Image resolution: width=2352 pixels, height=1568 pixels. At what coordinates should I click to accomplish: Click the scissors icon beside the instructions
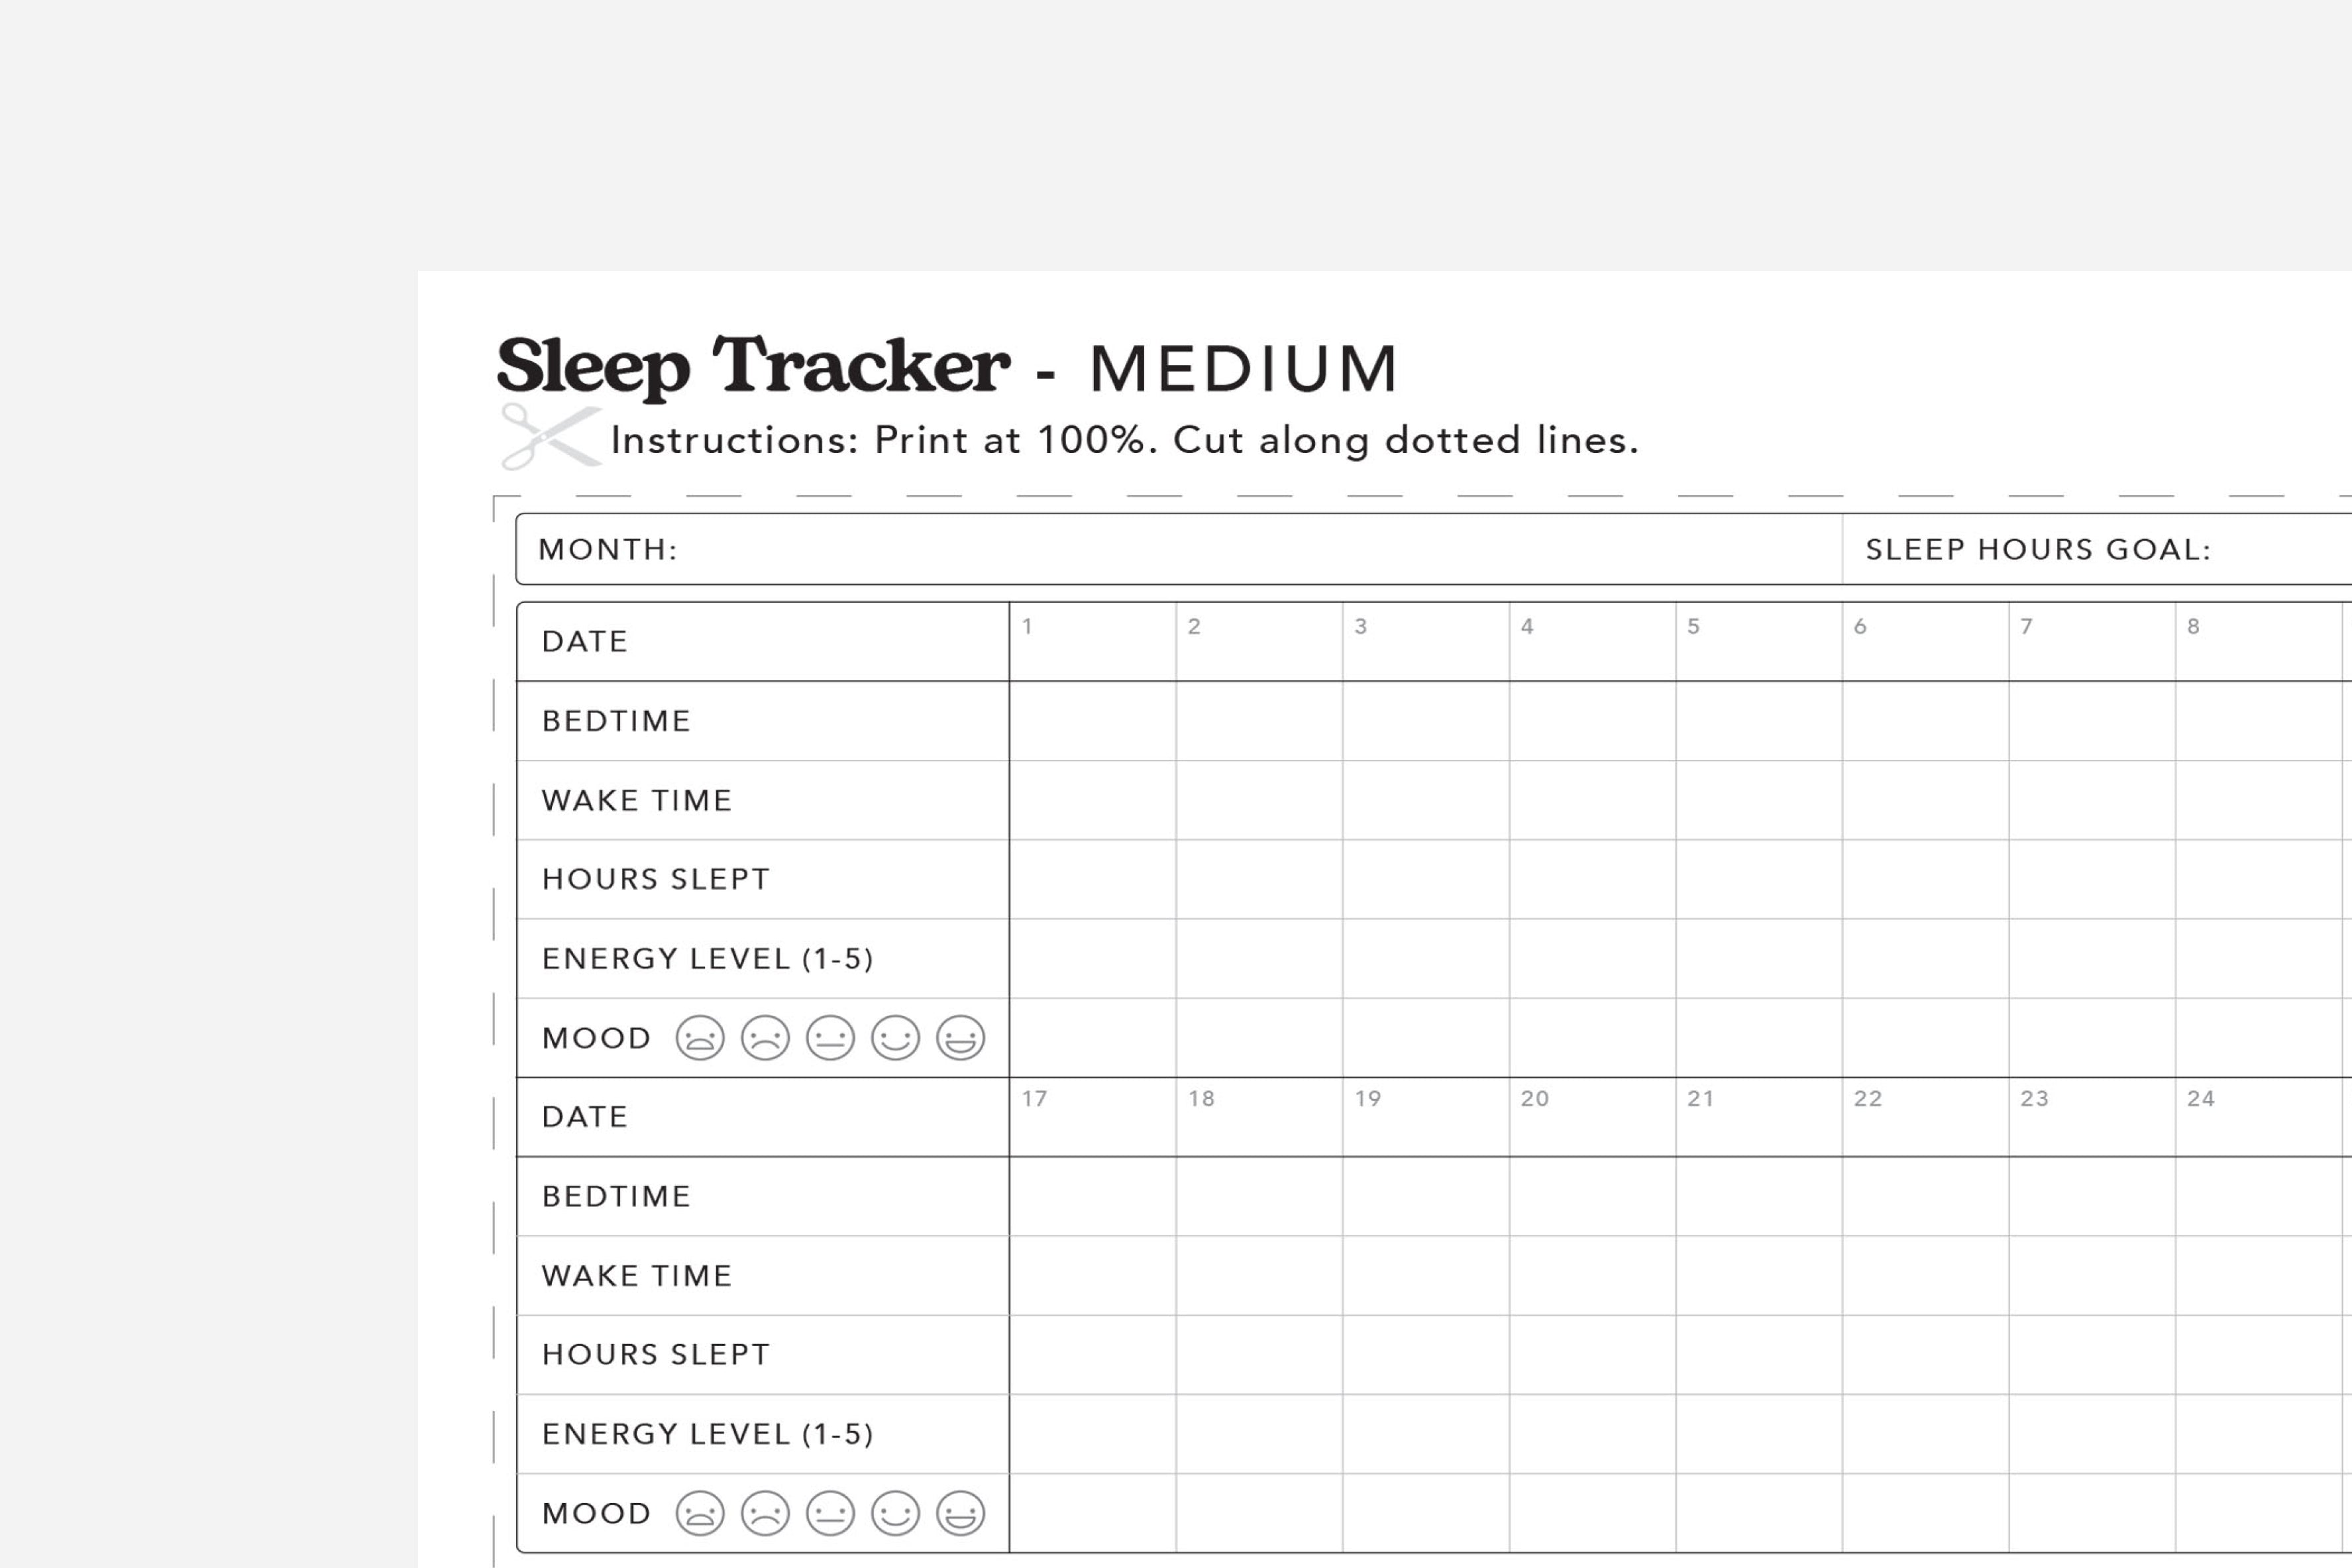pos(551,436)
